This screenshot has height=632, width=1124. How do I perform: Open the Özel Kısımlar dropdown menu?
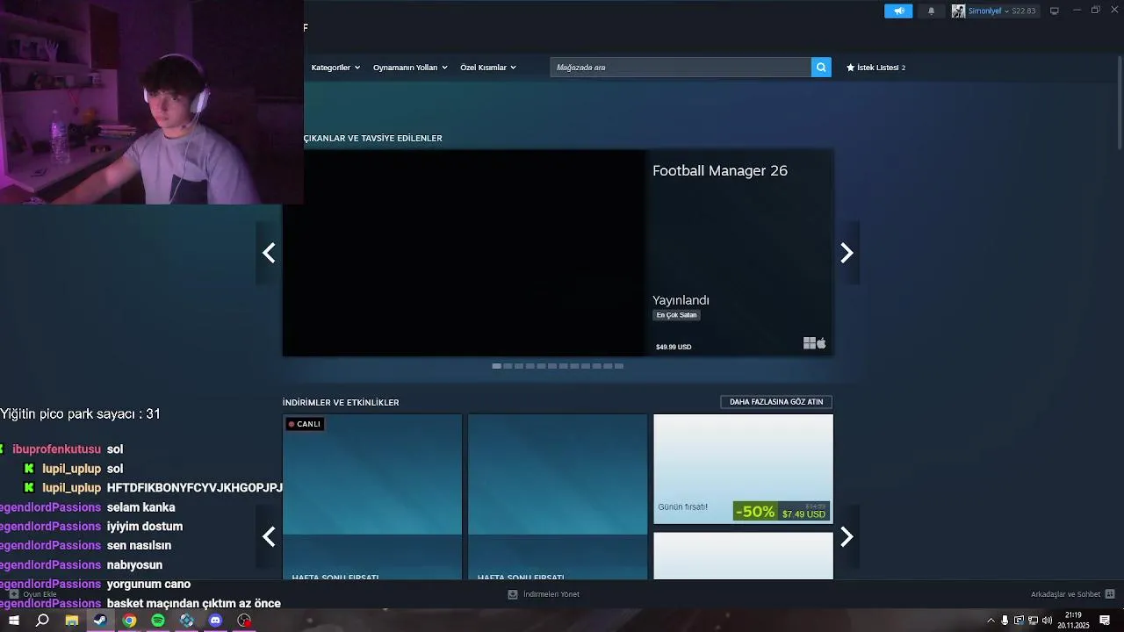tap(488, 68)
